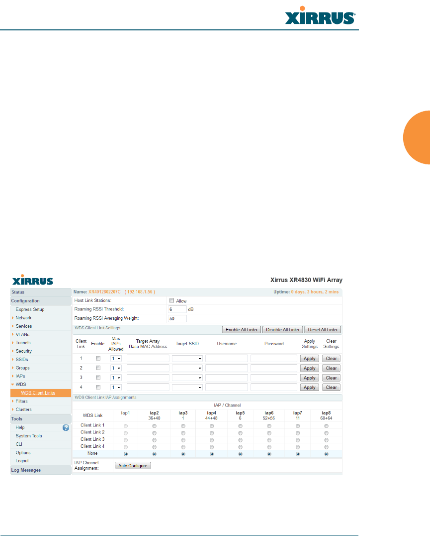Expand the VLANs menu section
The image size is (430, 536).
click(22, 334)
